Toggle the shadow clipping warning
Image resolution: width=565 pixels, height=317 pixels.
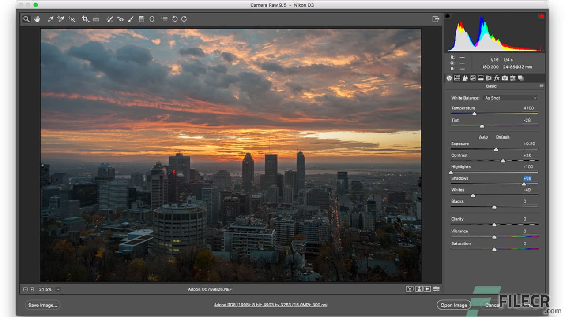(448, 15)
